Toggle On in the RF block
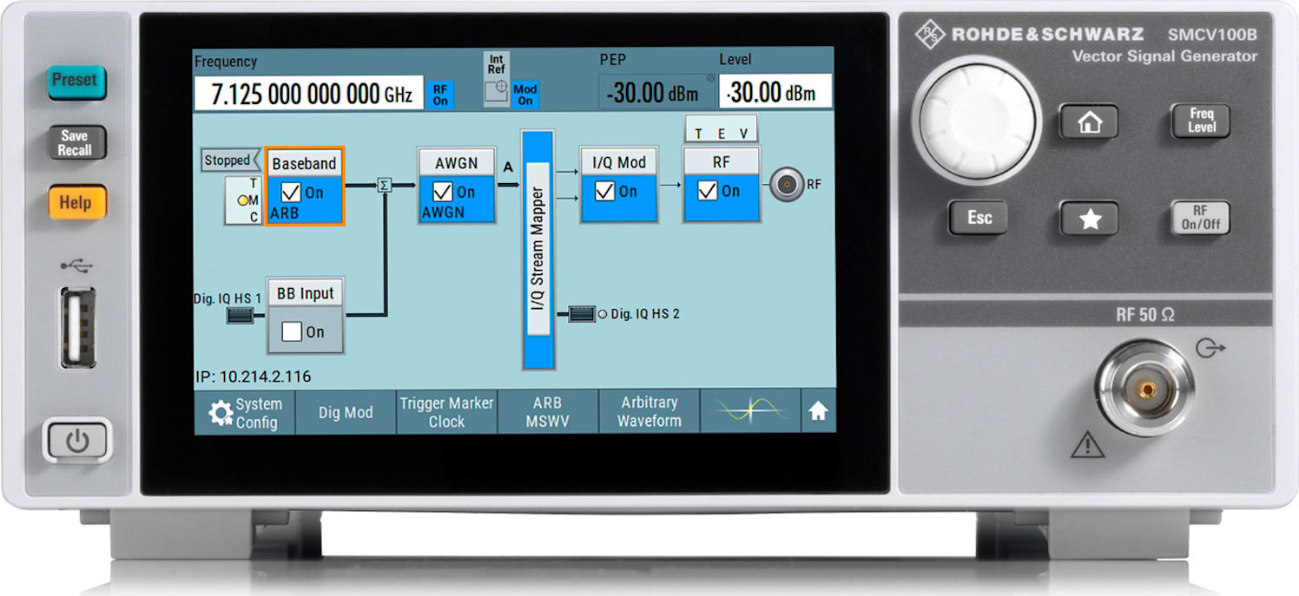Image resolution: width=1299 pixels, height=596 pixels. 706,193
